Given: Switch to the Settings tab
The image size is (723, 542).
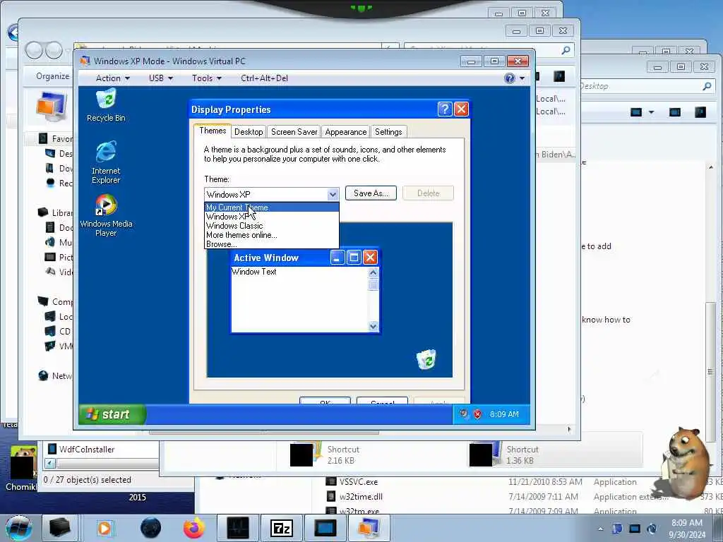Looking at the screenshot, I should 388,132.
